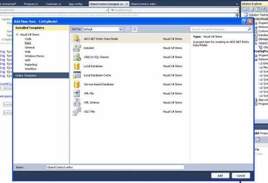Open dialog help question mark button

coord(244,21)
